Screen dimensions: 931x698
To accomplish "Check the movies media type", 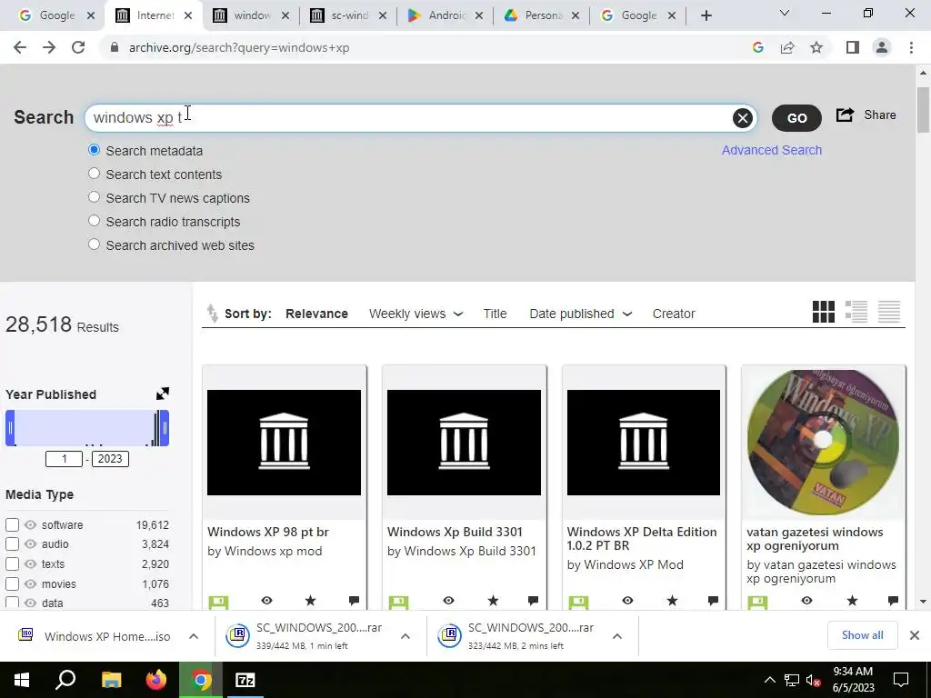I will 13,584.
